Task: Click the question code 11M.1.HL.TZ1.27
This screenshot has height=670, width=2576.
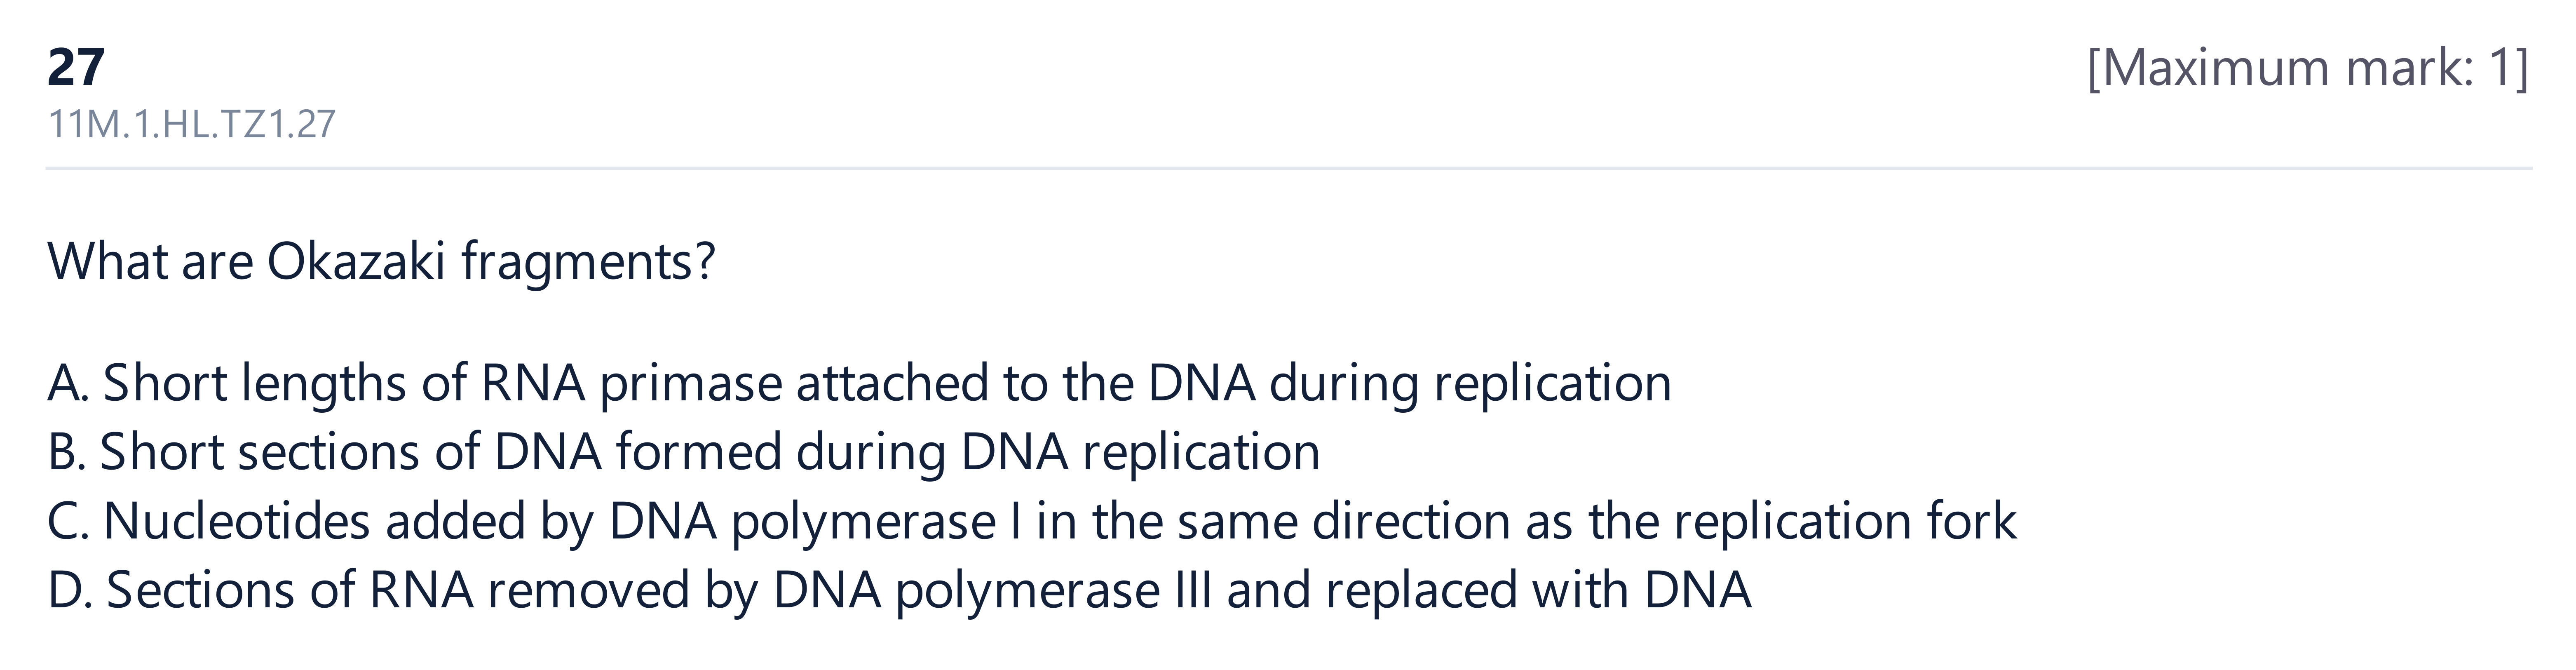Action: point(192,125)
